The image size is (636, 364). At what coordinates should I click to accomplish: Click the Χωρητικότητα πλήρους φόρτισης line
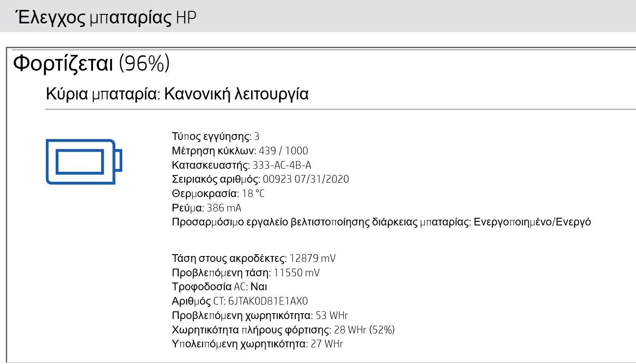(283, 330)
